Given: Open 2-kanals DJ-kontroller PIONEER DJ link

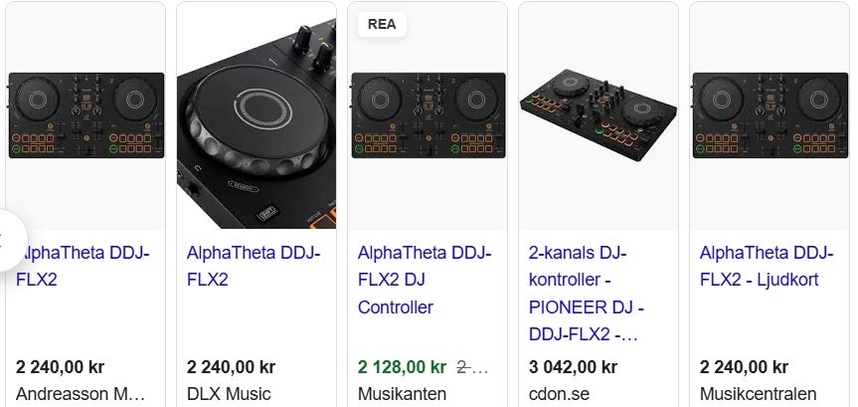Looking at the screenshot, I should 585,294.
